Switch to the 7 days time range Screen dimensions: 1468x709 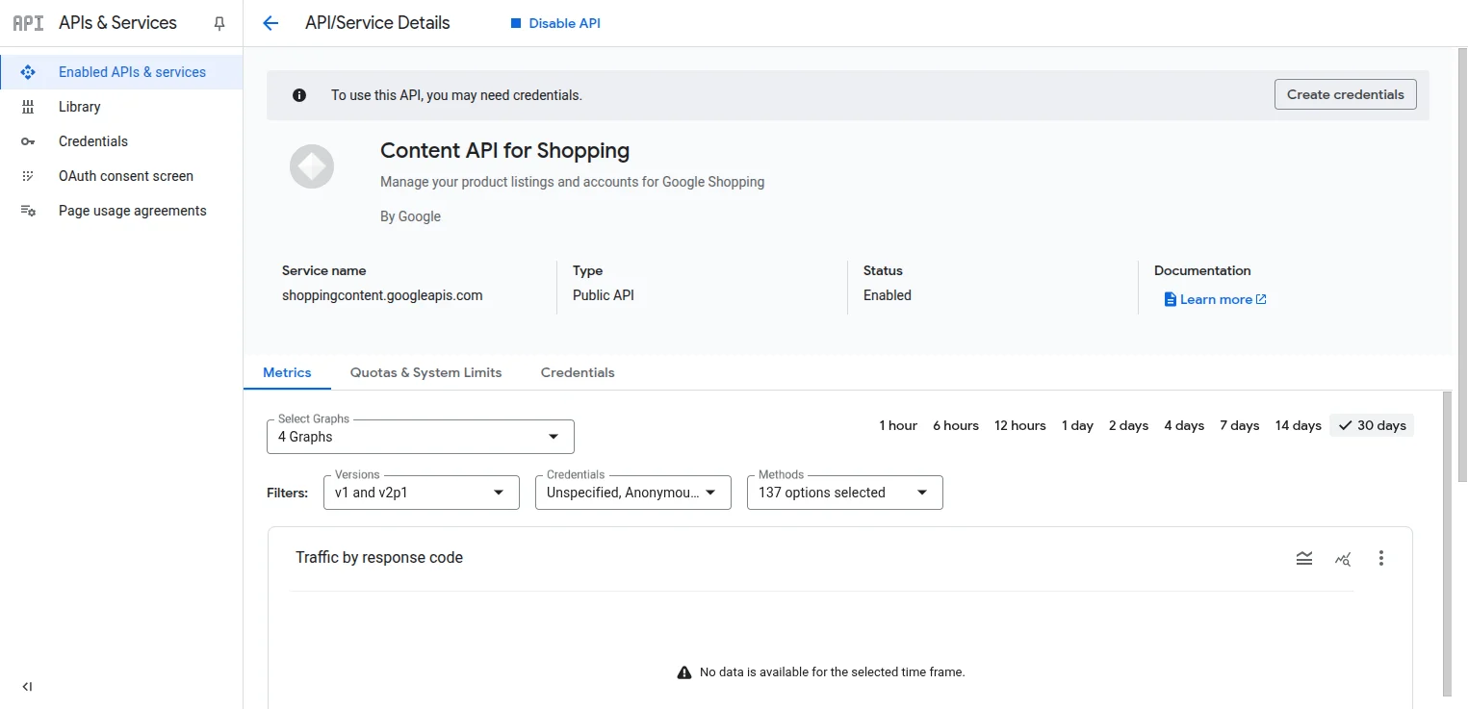pyautogui.click(x=1239, y=425)
